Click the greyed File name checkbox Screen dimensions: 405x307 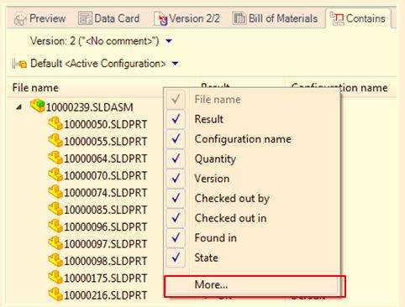[x=176, y=99]
